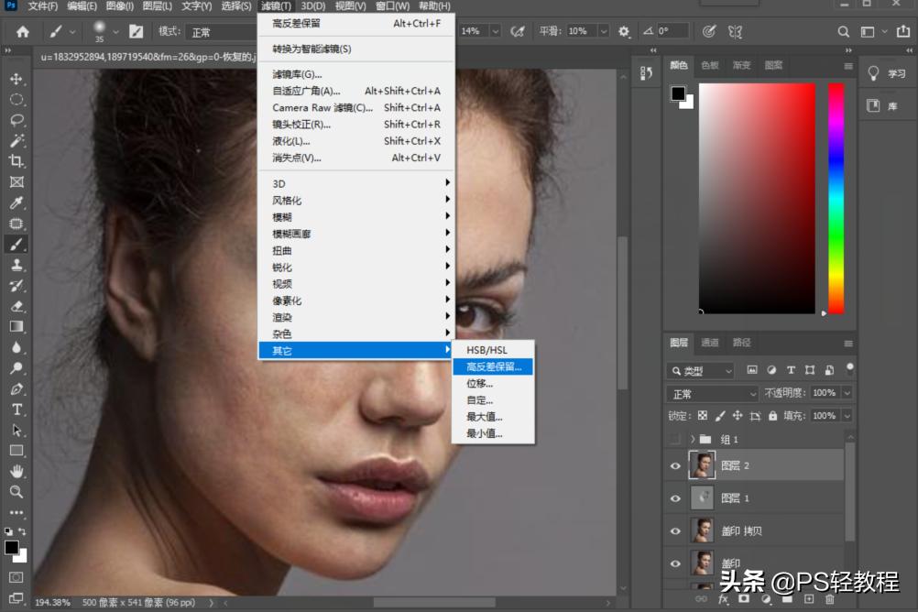Select the Brush tool in the toolbar
This screenshot has width=918, height=612.
[x=15, y=245]
